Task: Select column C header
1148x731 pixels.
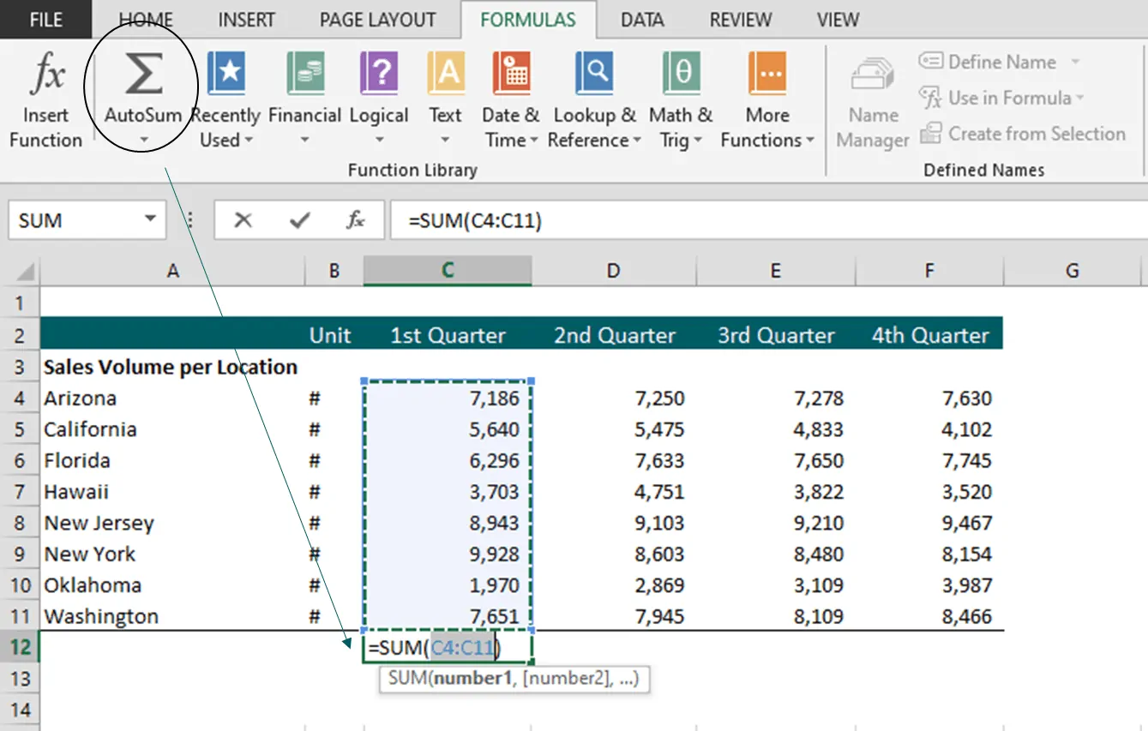Action: pos(448,271)
